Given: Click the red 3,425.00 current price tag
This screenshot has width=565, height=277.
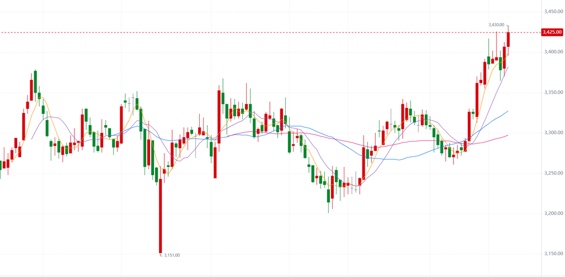Looking at the screenshot, I should coord(552,32).
